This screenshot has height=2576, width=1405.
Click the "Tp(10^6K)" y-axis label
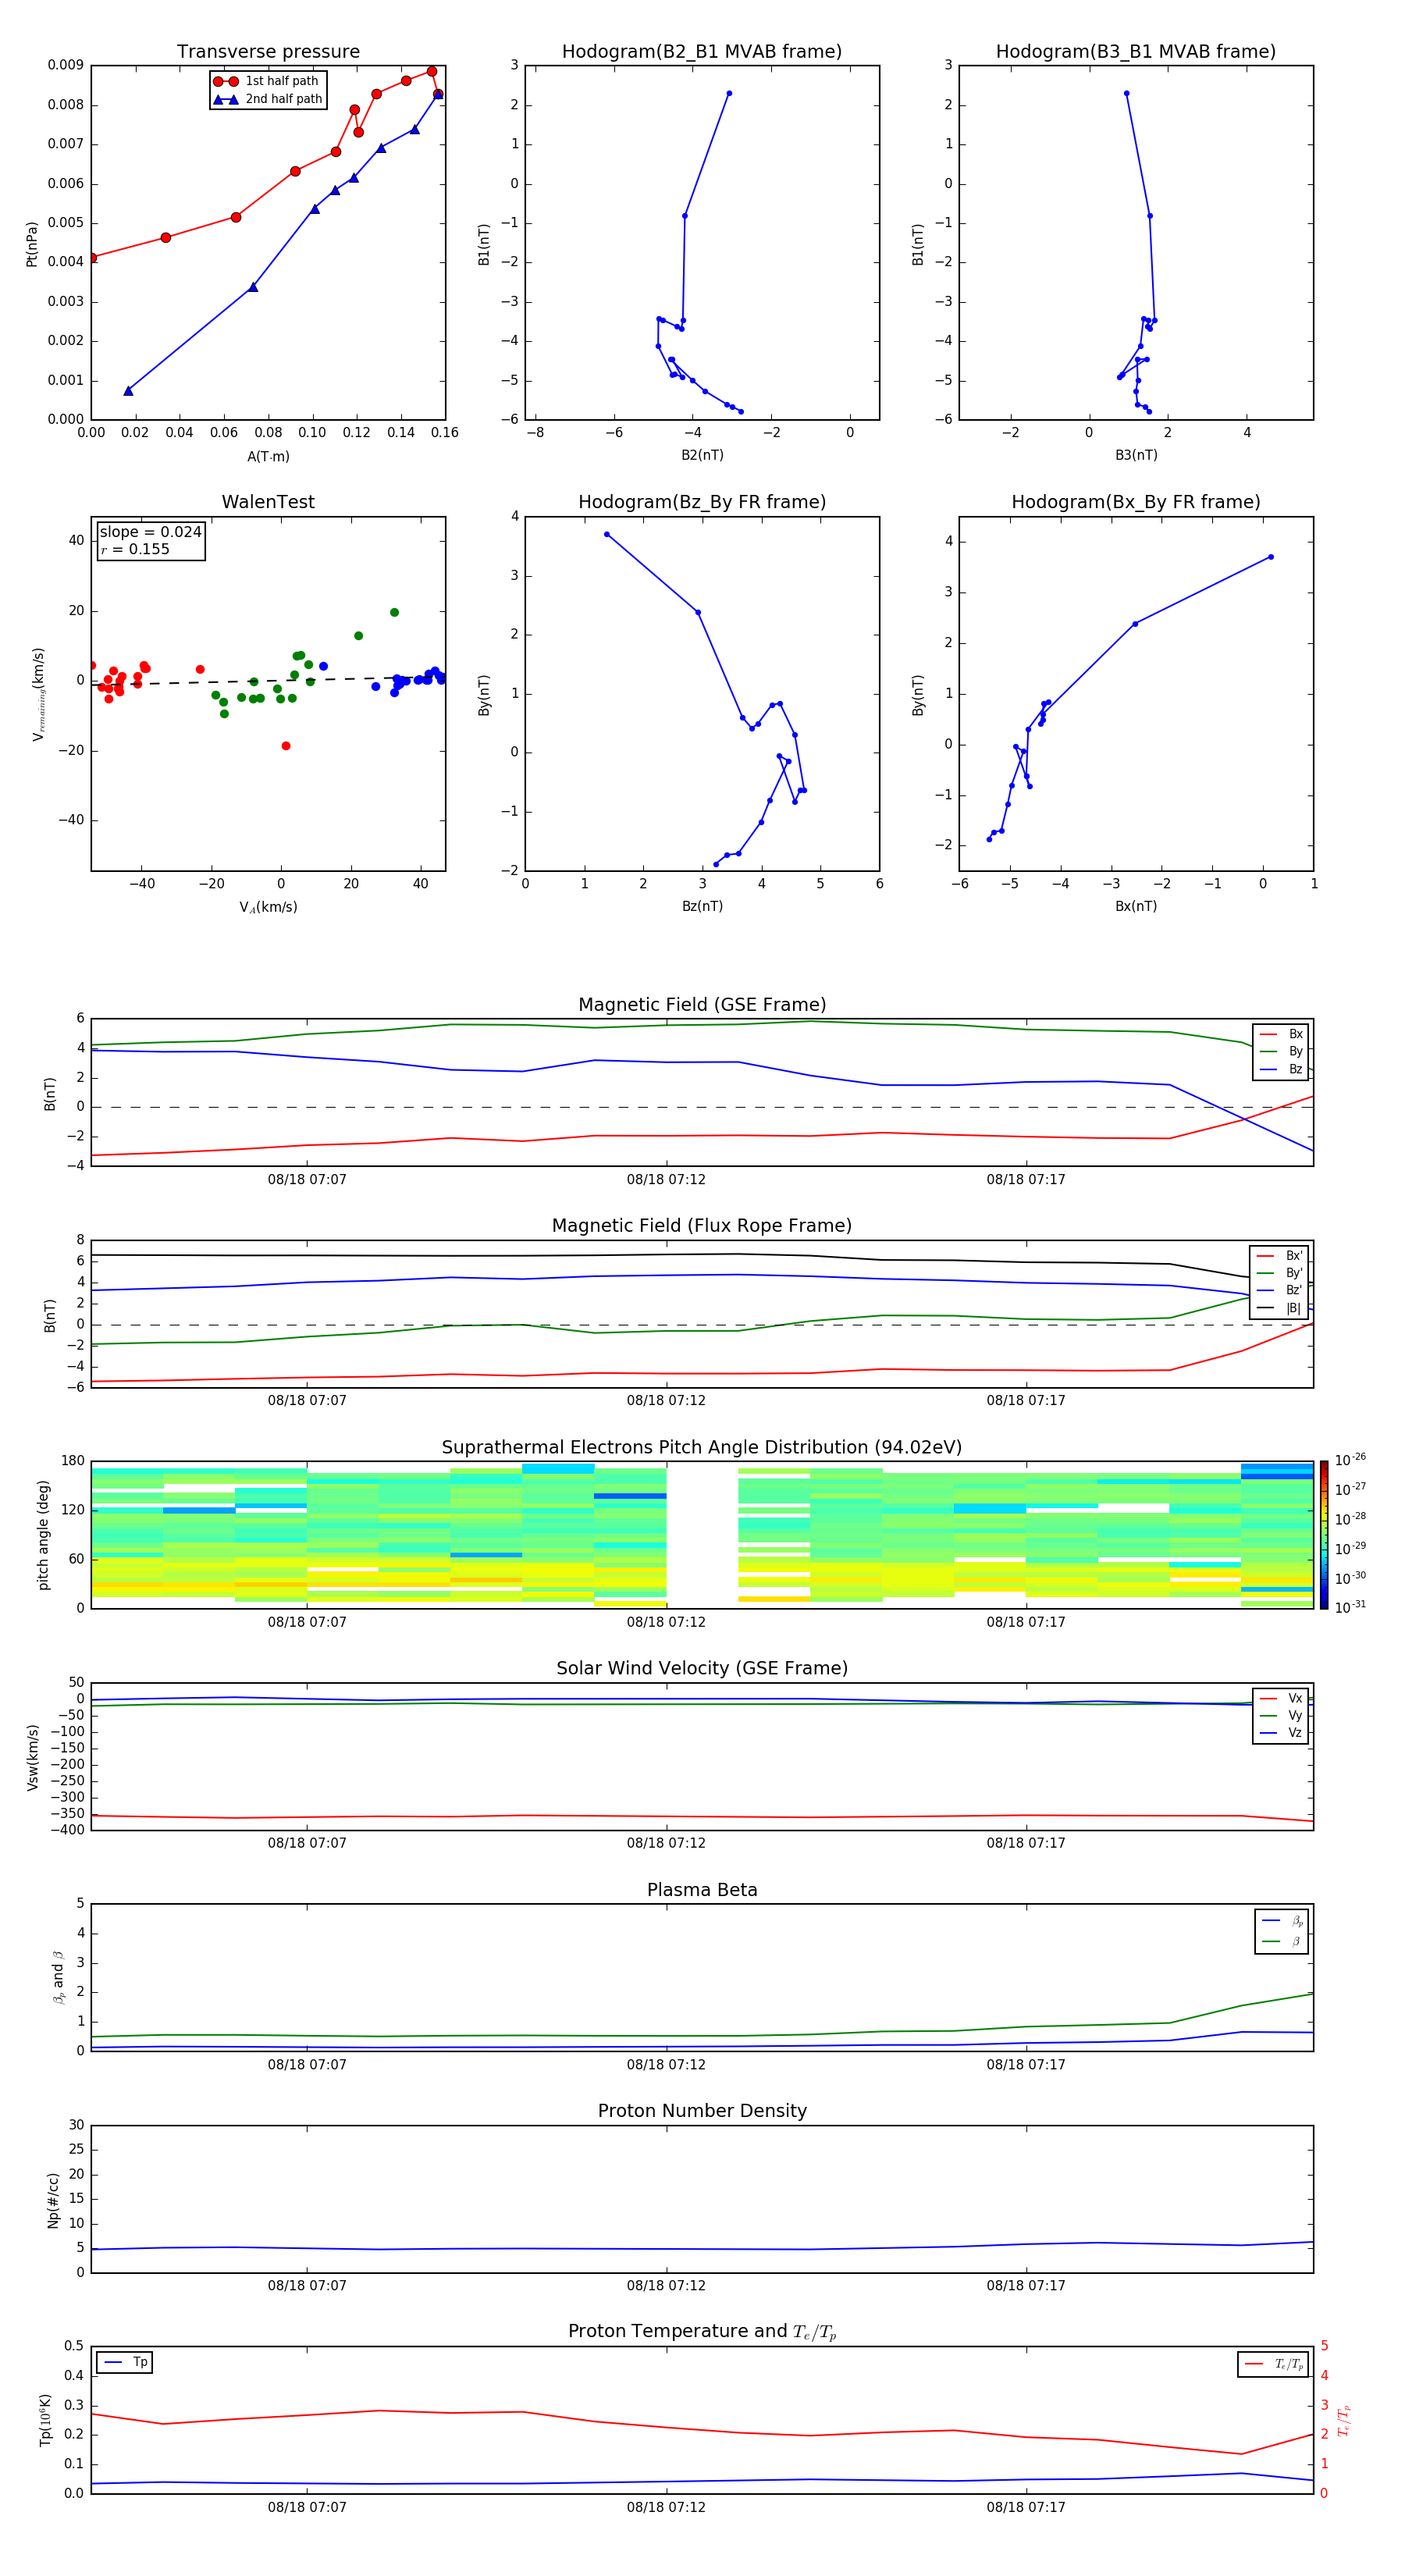point(45,2421)
